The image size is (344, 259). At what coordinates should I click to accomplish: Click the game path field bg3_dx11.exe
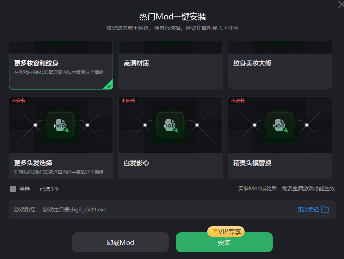[x=172, y=209]
